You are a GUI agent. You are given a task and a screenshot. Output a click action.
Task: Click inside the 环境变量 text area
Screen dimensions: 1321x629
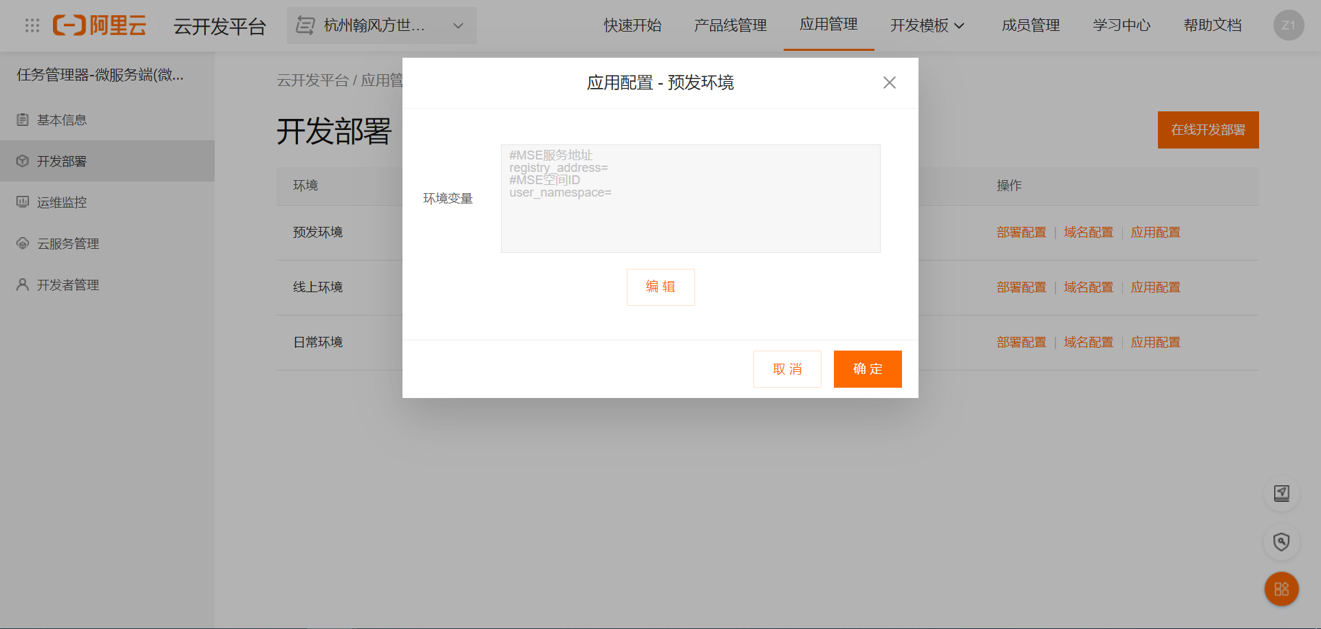(691, 199)
